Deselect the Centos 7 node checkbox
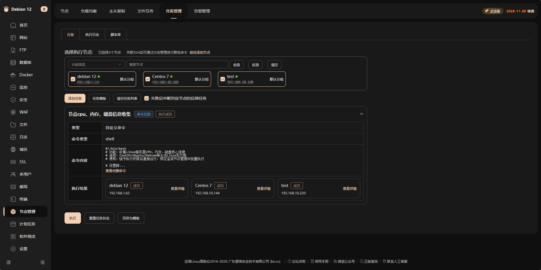This screenshot has width=541, height=270. point(148,79)
